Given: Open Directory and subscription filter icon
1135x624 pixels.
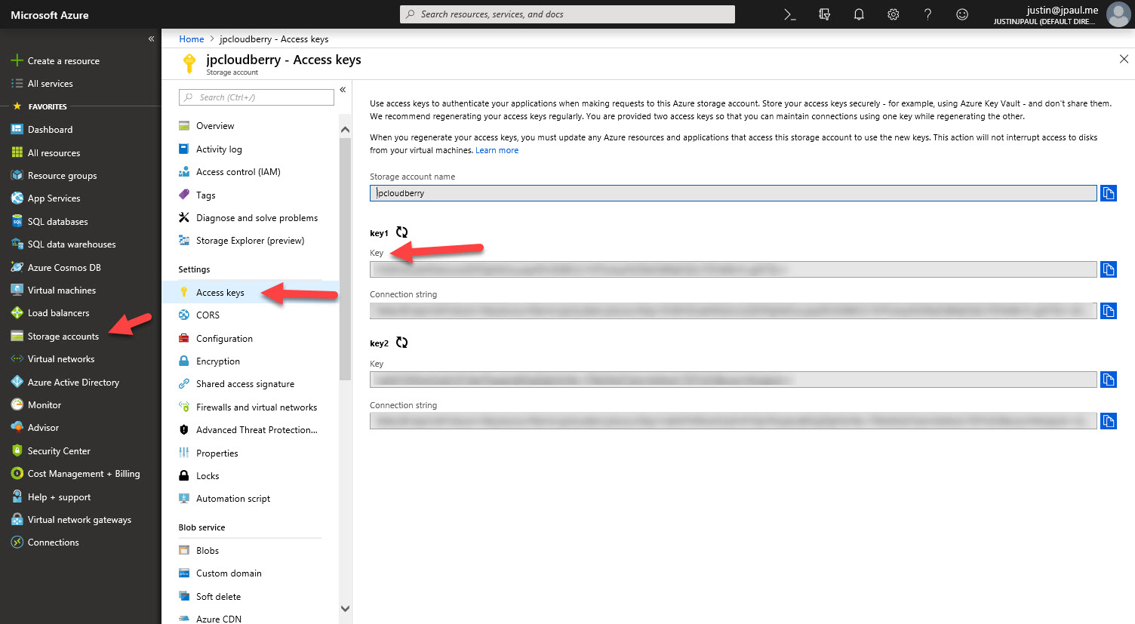Looking at the screenshot, I should [824, 14].
